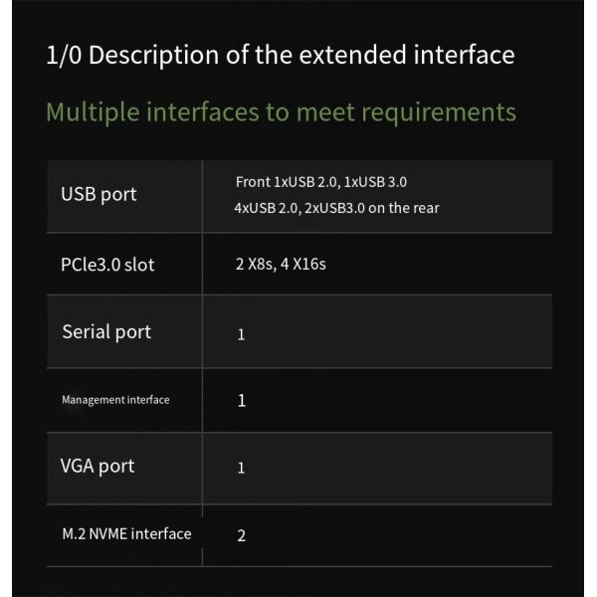Click the 'Front 1xUSB 2.0, 1xUSB 3.0' line
The image size is (597, 597).
point(321,182)
